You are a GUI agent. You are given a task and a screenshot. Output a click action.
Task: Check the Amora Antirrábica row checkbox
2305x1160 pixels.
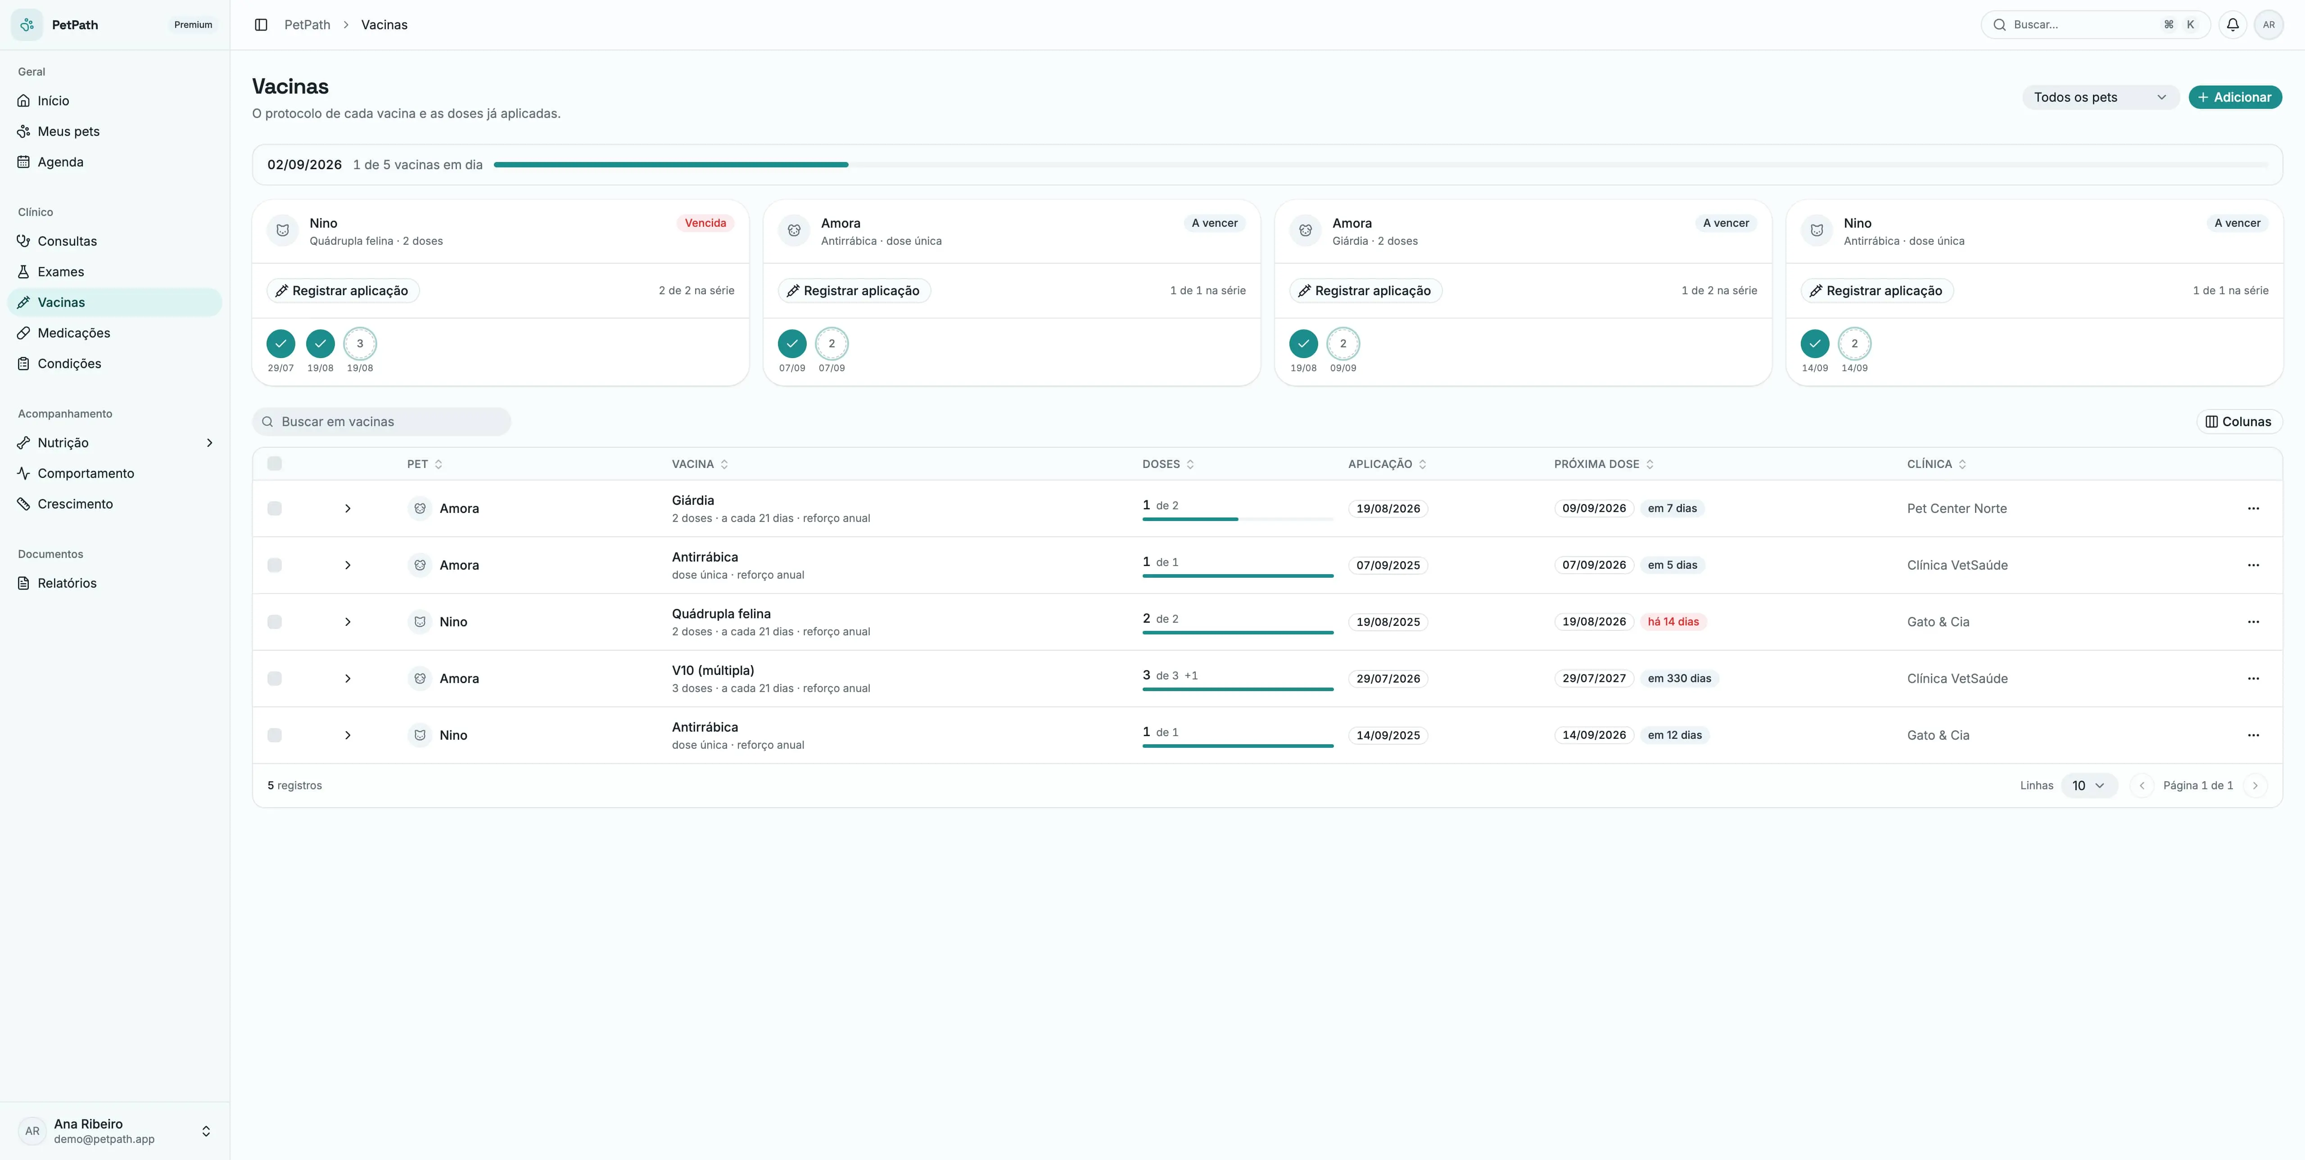pyautogui.click(x=275, y=565)
